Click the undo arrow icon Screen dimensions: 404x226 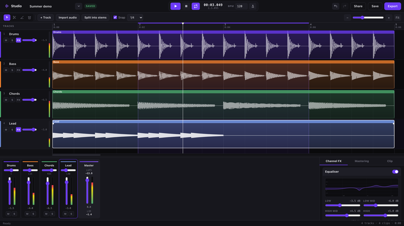click(x=335, y=6)
